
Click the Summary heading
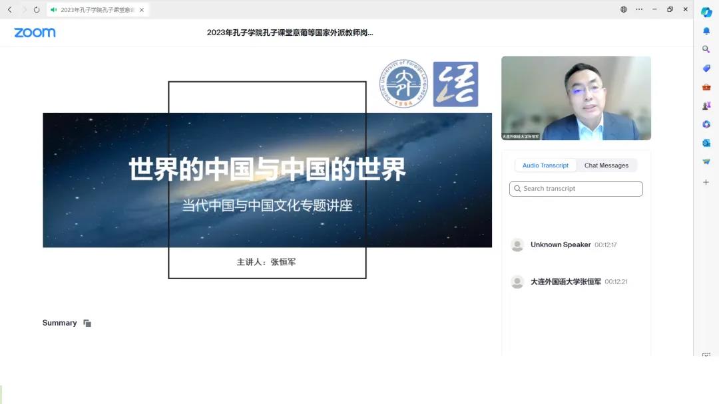pyautogui.click(x=60, y=323)
